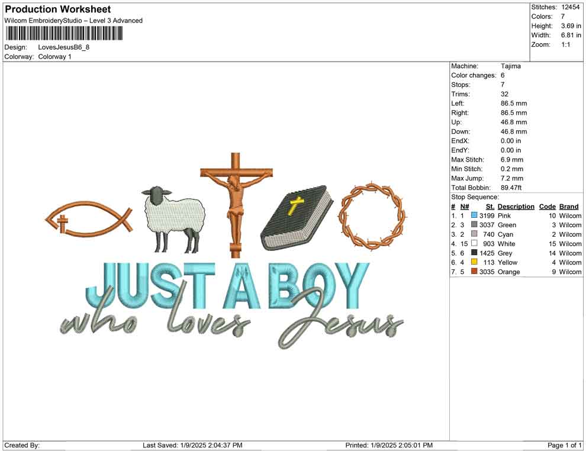
Task: Click the Stitches count value 12454
Action: [x=571, y=7]
